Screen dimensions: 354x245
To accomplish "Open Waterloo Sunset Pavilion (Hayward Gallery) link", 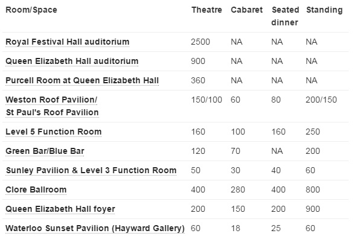I will pos(95,228).
